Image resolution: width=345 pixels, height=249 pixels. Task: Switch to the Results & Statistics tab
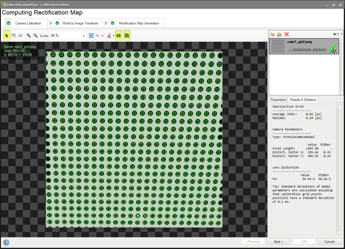pyautogui.click(x=303, y=100)
